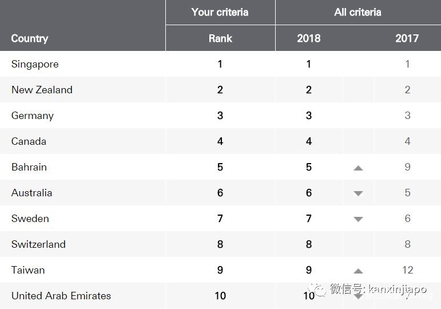This screenshot has width=441, height=309.
Task: Open the Singapore country entry
Action: point(35,64)
